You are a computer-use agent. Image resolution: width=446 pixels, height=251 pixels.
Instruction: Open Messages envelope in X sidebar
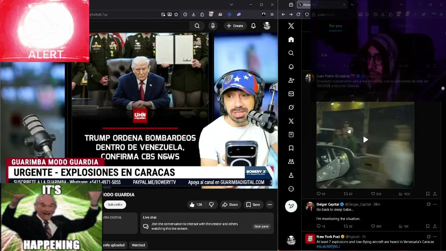tap(291, 94)
